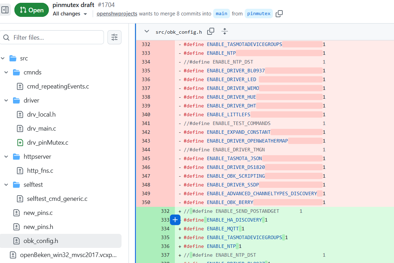This screenshot has height=263, width=394.
Task: Open the main base branch link
Action: (x=221, y=14)
